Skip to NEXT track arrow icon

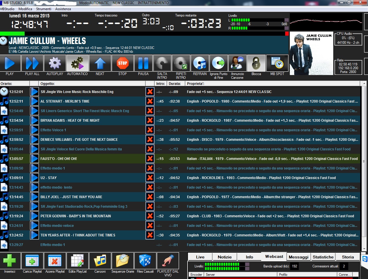point(100,63)
